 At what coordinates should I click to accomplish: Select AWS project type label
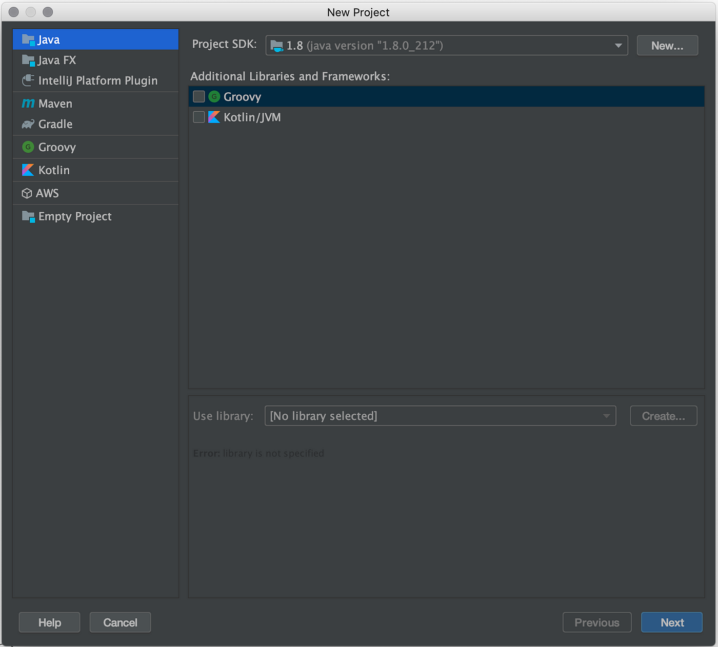[x=47, y=193]
